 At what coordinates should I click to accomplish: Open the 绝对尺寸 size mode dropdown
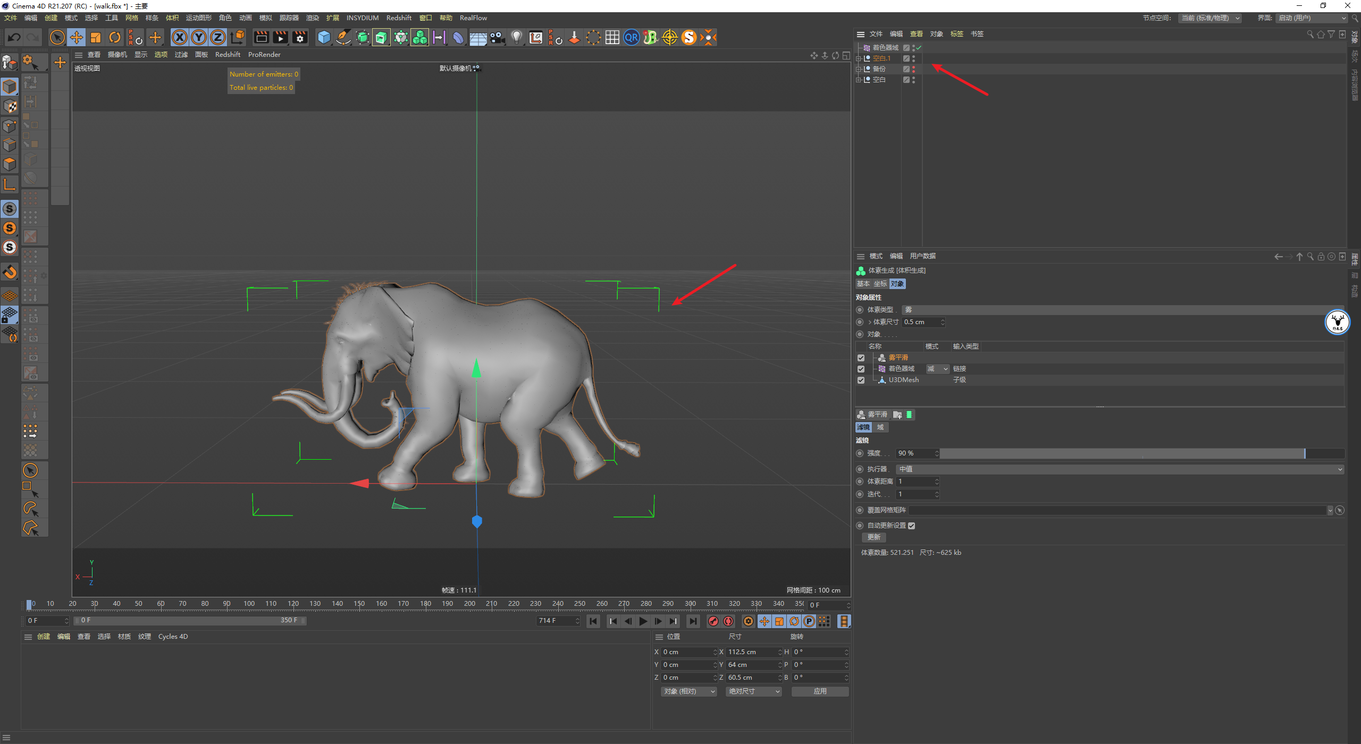pos(753,691)
